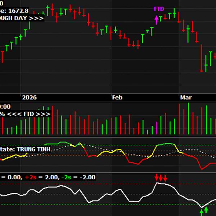Click the white '= 0.00' legend value
Viewport: 216px width, 216px height.
(11, 177)
